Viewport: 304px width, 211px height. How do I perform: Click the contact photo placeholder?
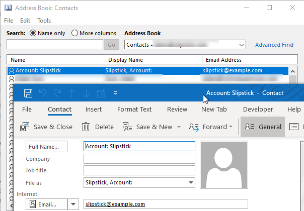(224, 165)
